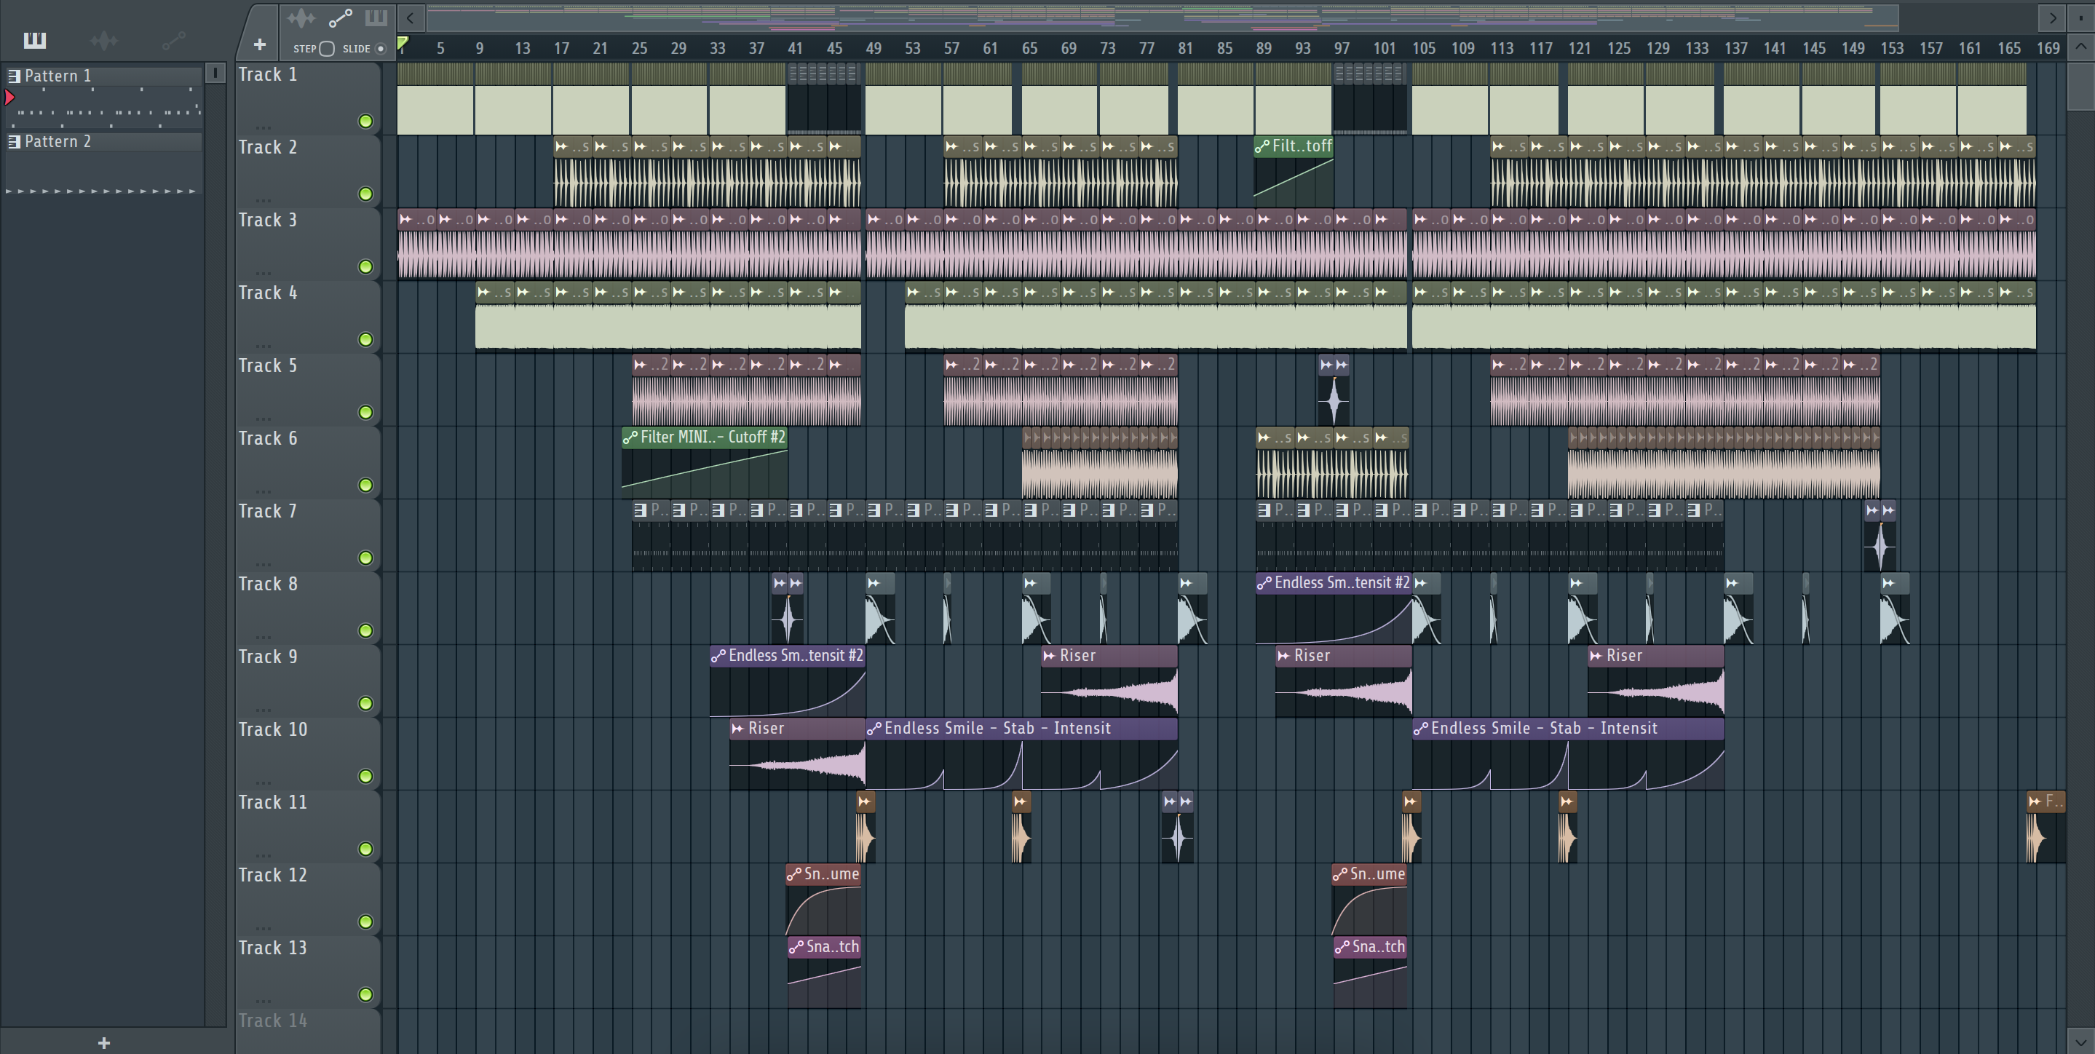Click the Track 7 audio clip icon near bar 151
The height and width of the screenshot is (1054, 2095).
coord(1872,510)
